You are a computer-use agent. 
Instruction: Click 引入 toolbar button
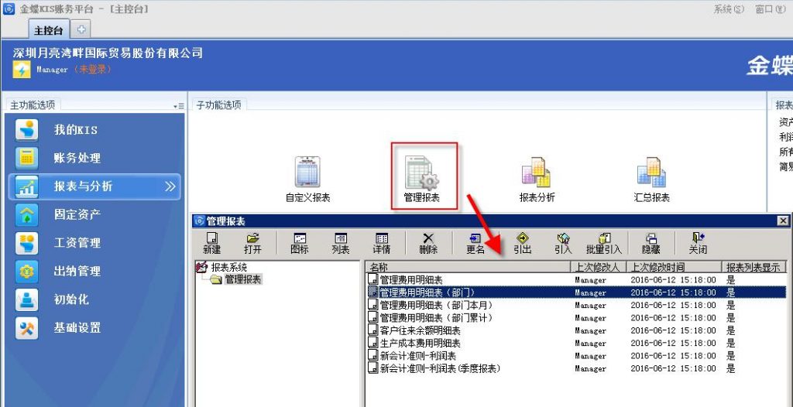[x=563, y=243]
